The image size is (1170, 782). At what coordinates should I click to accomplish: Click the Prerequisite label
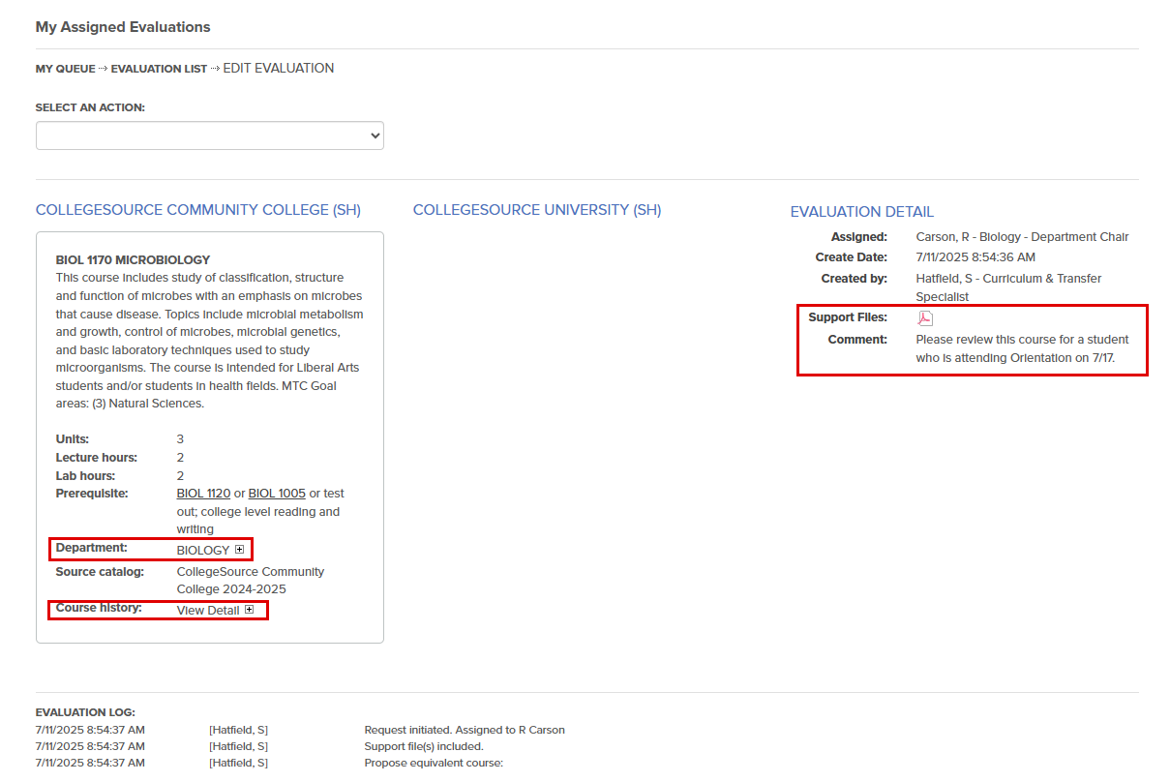tap(92, 494)
